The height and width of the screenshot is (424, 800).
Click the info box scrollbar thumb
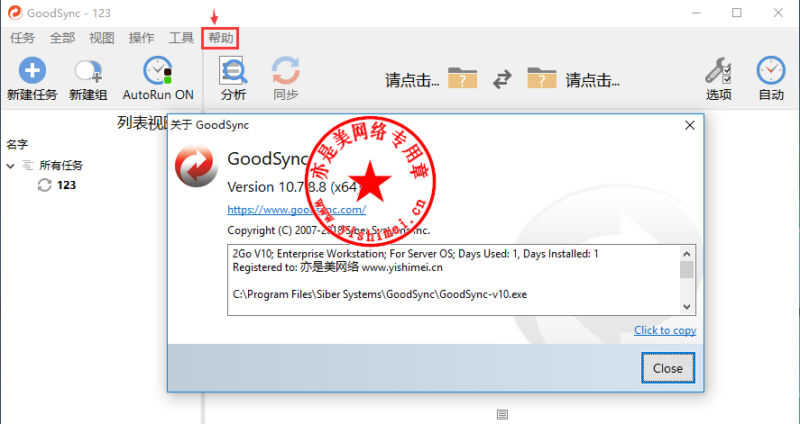686,270
